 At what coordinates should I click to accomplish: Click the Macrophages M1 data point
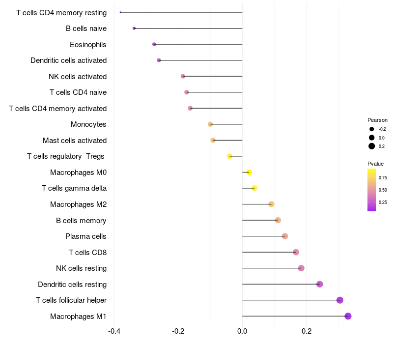point(348,316)
